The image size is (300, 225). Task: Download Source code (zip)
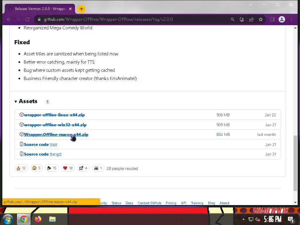pyautogui.click(x=40, y=144)
